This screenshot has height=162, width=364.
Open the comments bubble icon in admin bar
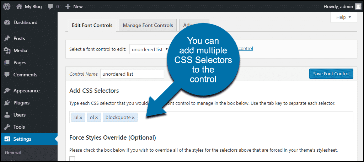point(50,7)
